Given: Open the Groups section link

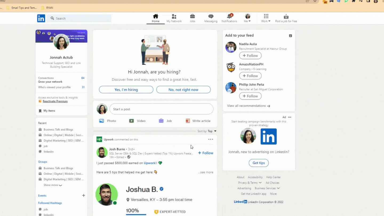Looking at the screenshot, I should [x=43, y=162].
